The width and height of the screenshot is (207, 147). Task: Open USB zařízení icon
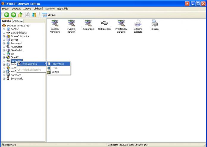point(105,25)
